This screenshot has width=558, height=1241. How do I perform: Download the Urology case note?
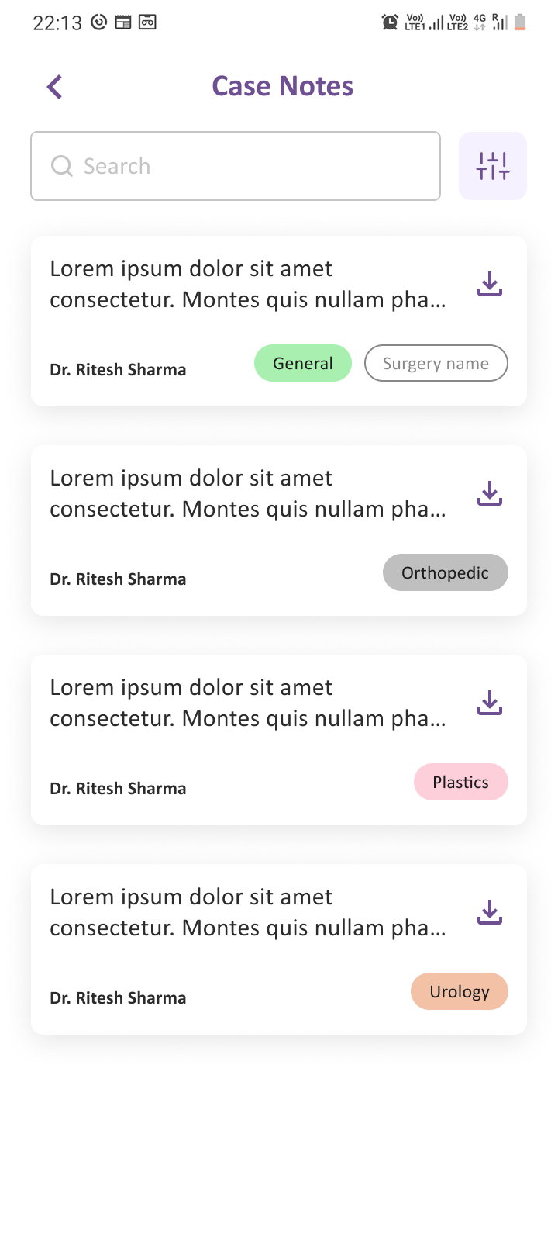click(x=490, y=912)
